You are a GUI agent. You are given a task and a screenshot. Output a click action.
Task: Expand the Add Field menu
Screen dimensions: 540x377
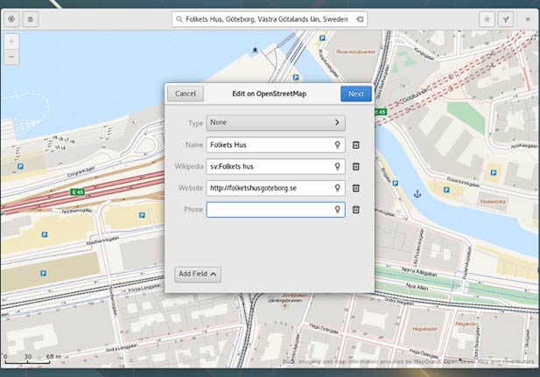(x=198, y=275)
